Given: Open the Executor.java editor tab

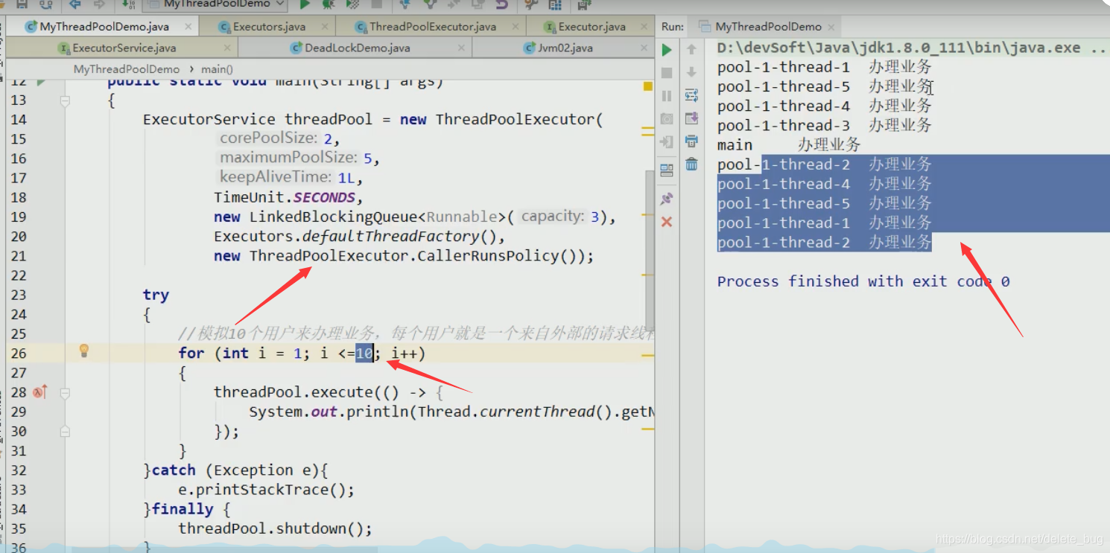Looking at the screenshot, I should pyautogui.click(x=592, y=27).
